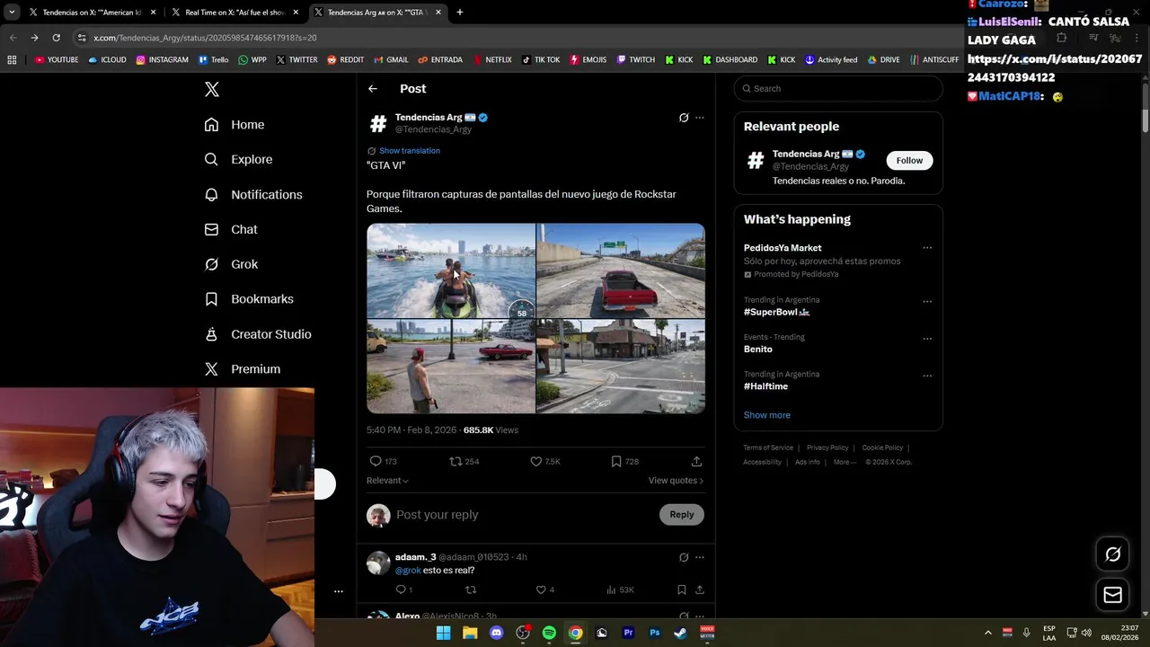The image size is (1150, 647).
Task: Open the jet ski GTA VI screenshot
Action: pos(451,270)
